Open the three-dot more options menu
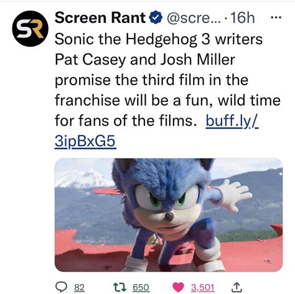This screenshot has width=295, height=294. point(276,17)
